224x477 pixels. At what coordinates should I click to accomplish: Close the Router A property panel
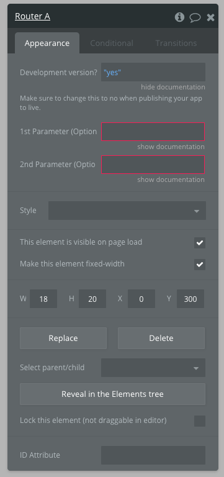tap(210, 17)
